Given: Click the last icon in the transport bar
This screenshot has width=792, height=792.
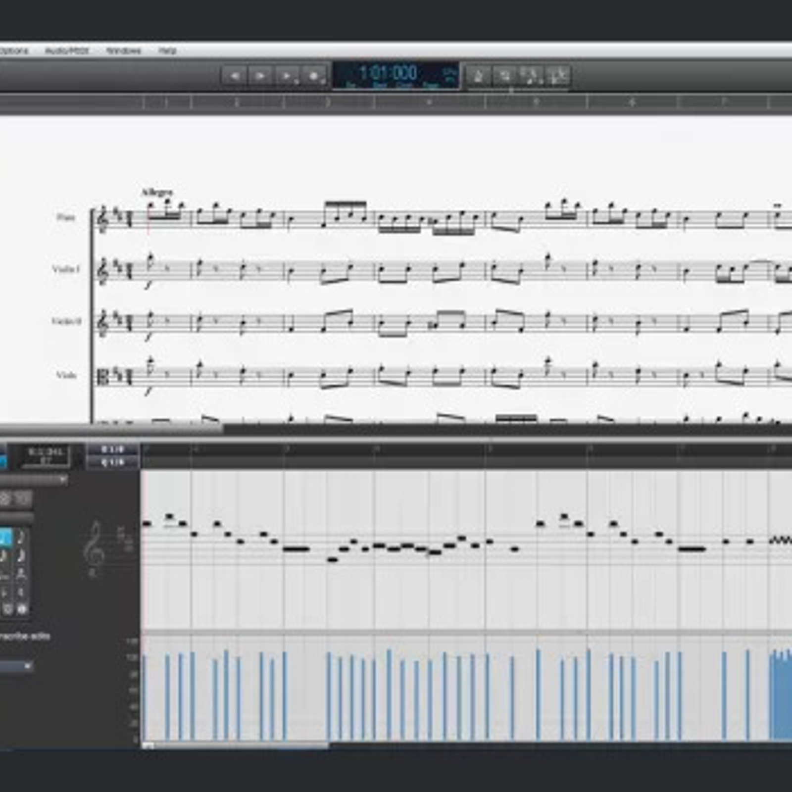Looking at the screenshot, I should click(558, 76).
